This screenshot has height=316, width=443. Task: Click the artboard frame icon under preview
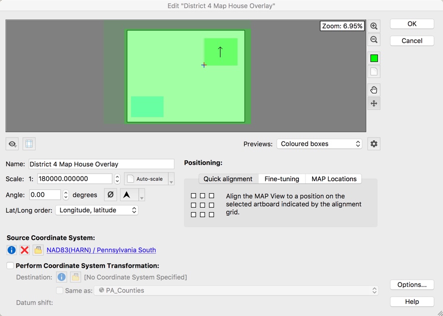coord(29,144)
